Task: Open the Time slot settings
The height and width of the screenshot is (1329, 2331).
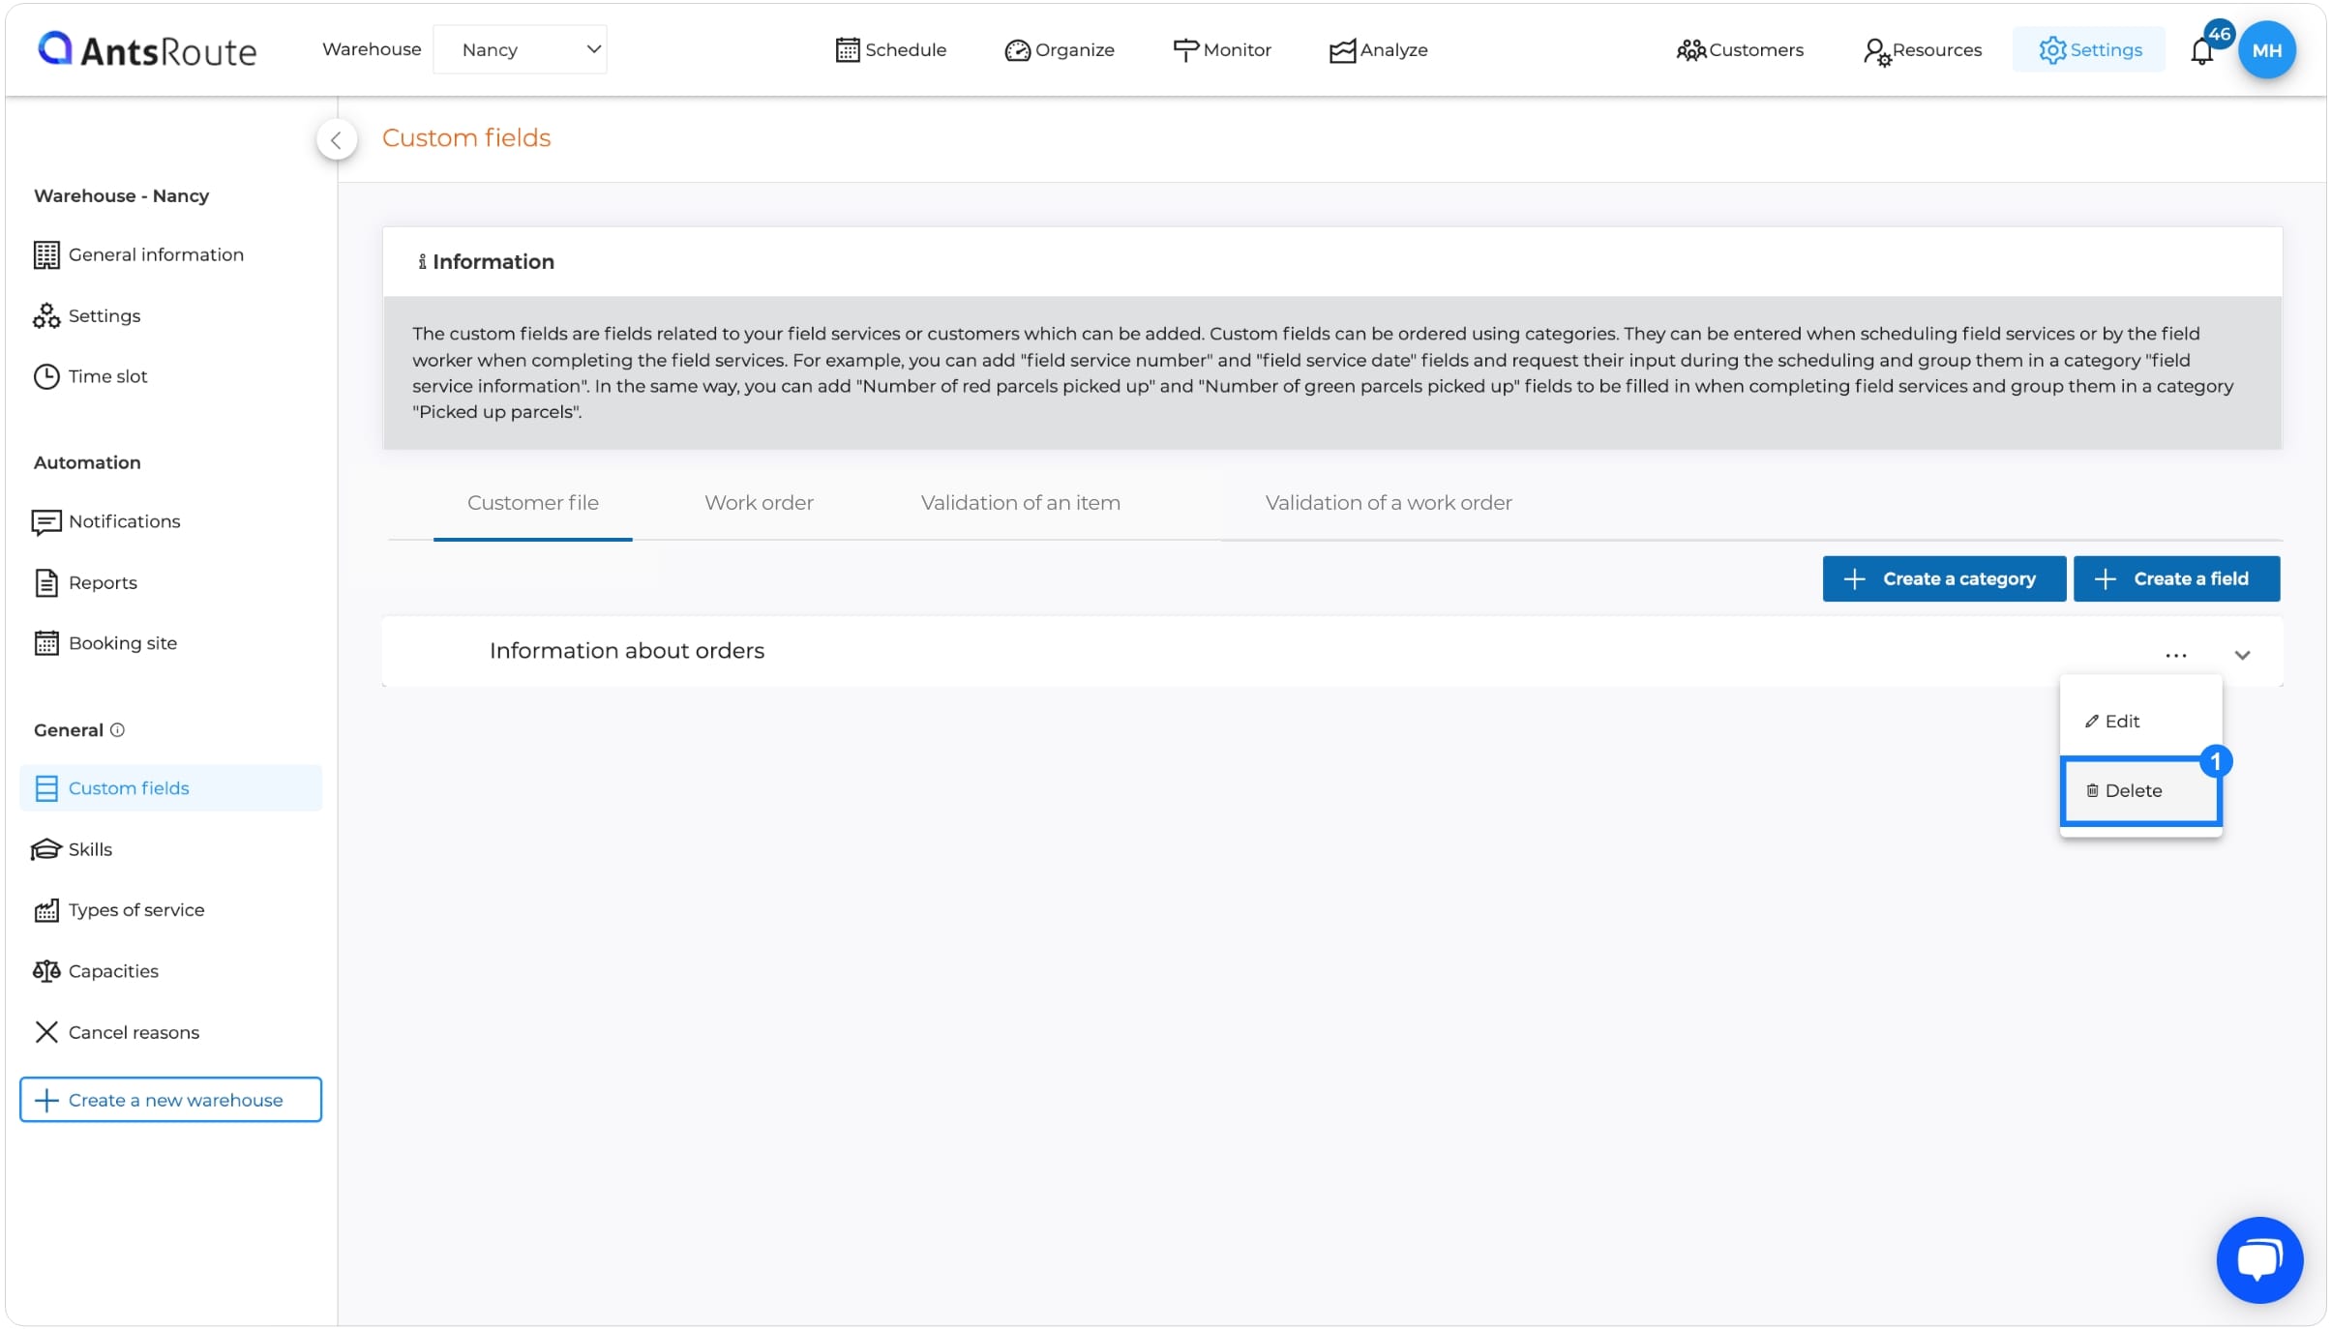Action: coord(90,376)
